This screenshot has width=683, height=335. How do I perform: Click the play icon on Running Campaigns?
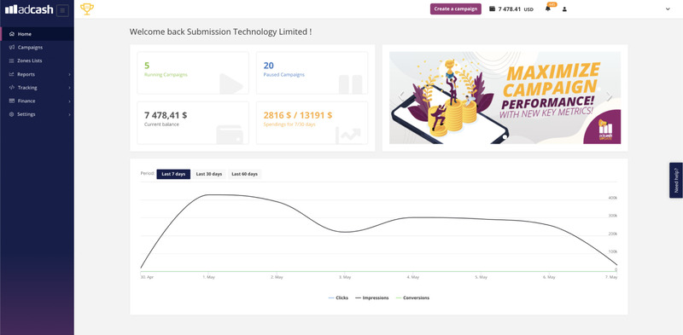coord(231,84)
